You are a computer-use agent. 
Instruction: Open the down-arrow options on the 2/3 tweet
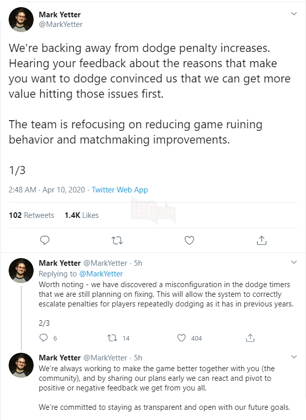294,262
